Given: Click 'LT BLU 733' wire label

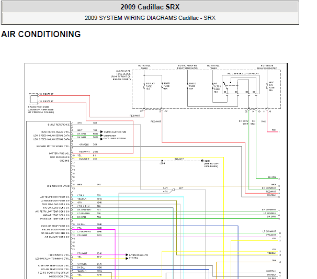Looking at the screenshot, I should [89, 195].
